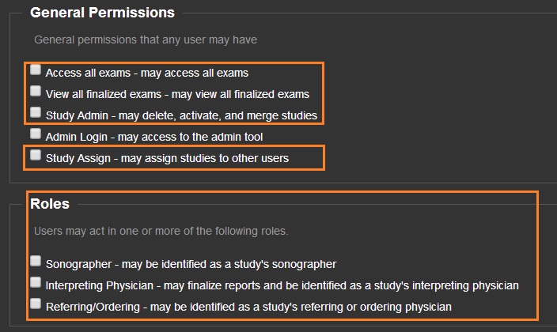Click the "Users may act in one or more" description
This screenshot has width=557, height=332.
161,232
